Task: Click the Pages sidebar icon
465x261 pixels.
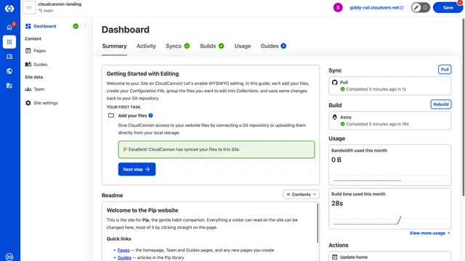Action: click(28, 51)
